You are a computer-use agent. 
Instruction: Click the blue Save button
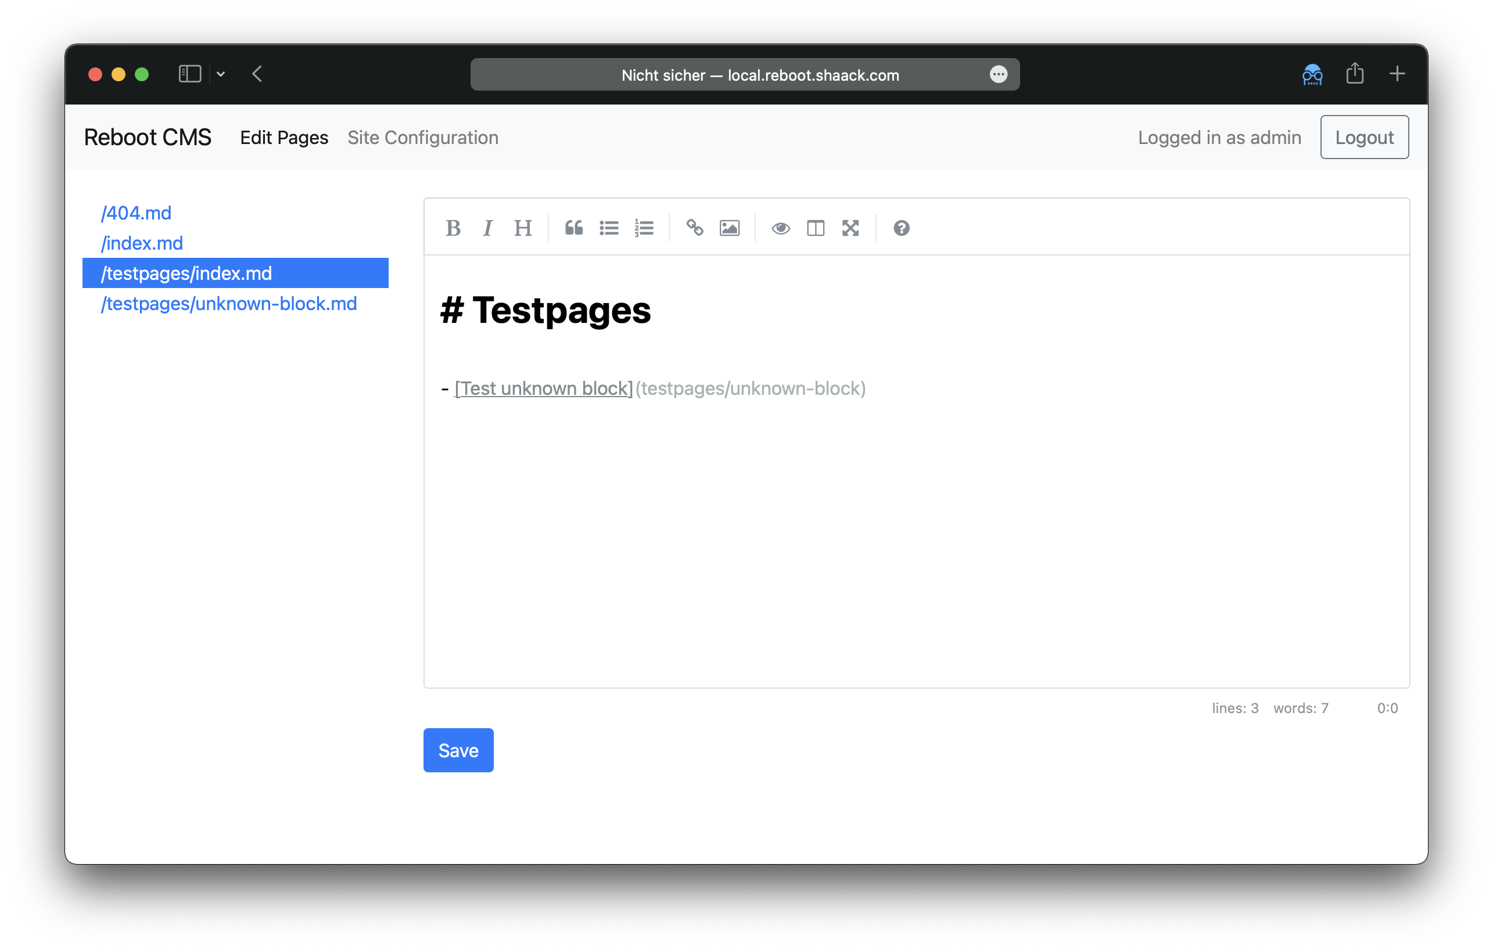pyautogui.click(x=458, y=750)
